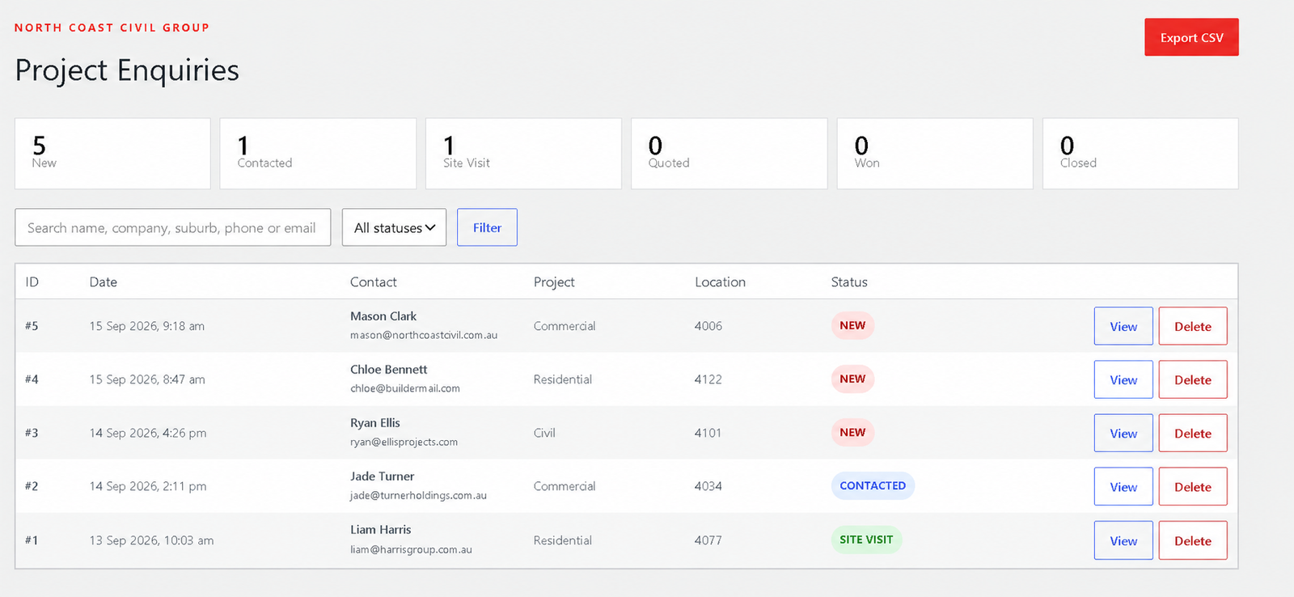Click the NEW status badge for Chloe Bennett
The image size is (1294, 597).
tap(852, 379)
